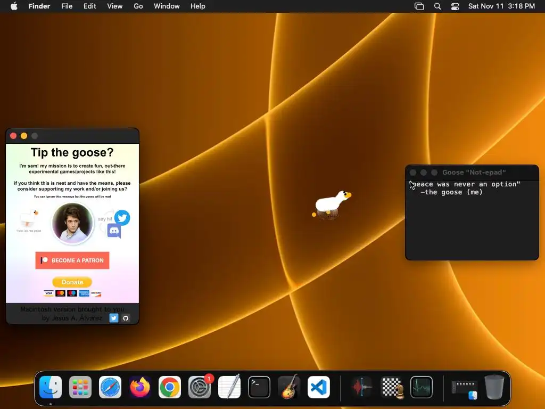Open Spotlight search in menu bar
The image size is (545, 409).
coord(437,6)
